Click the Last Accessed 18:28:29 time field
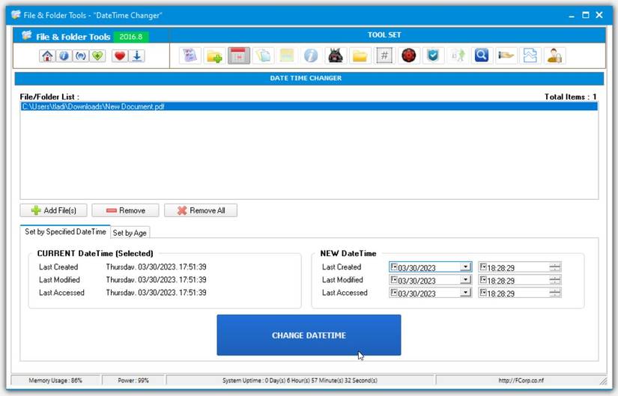618x396 pixels. (520, 293)
